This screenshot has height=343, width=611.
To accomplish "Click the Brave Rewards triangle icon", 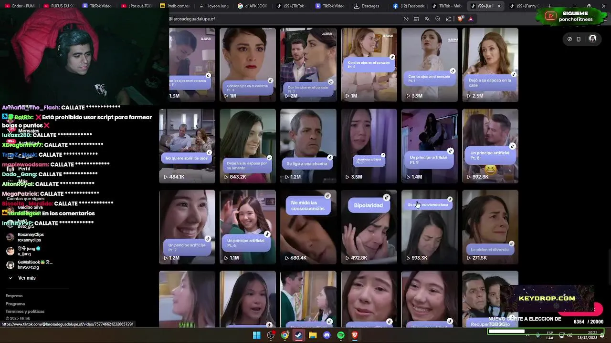I will 471,19.
